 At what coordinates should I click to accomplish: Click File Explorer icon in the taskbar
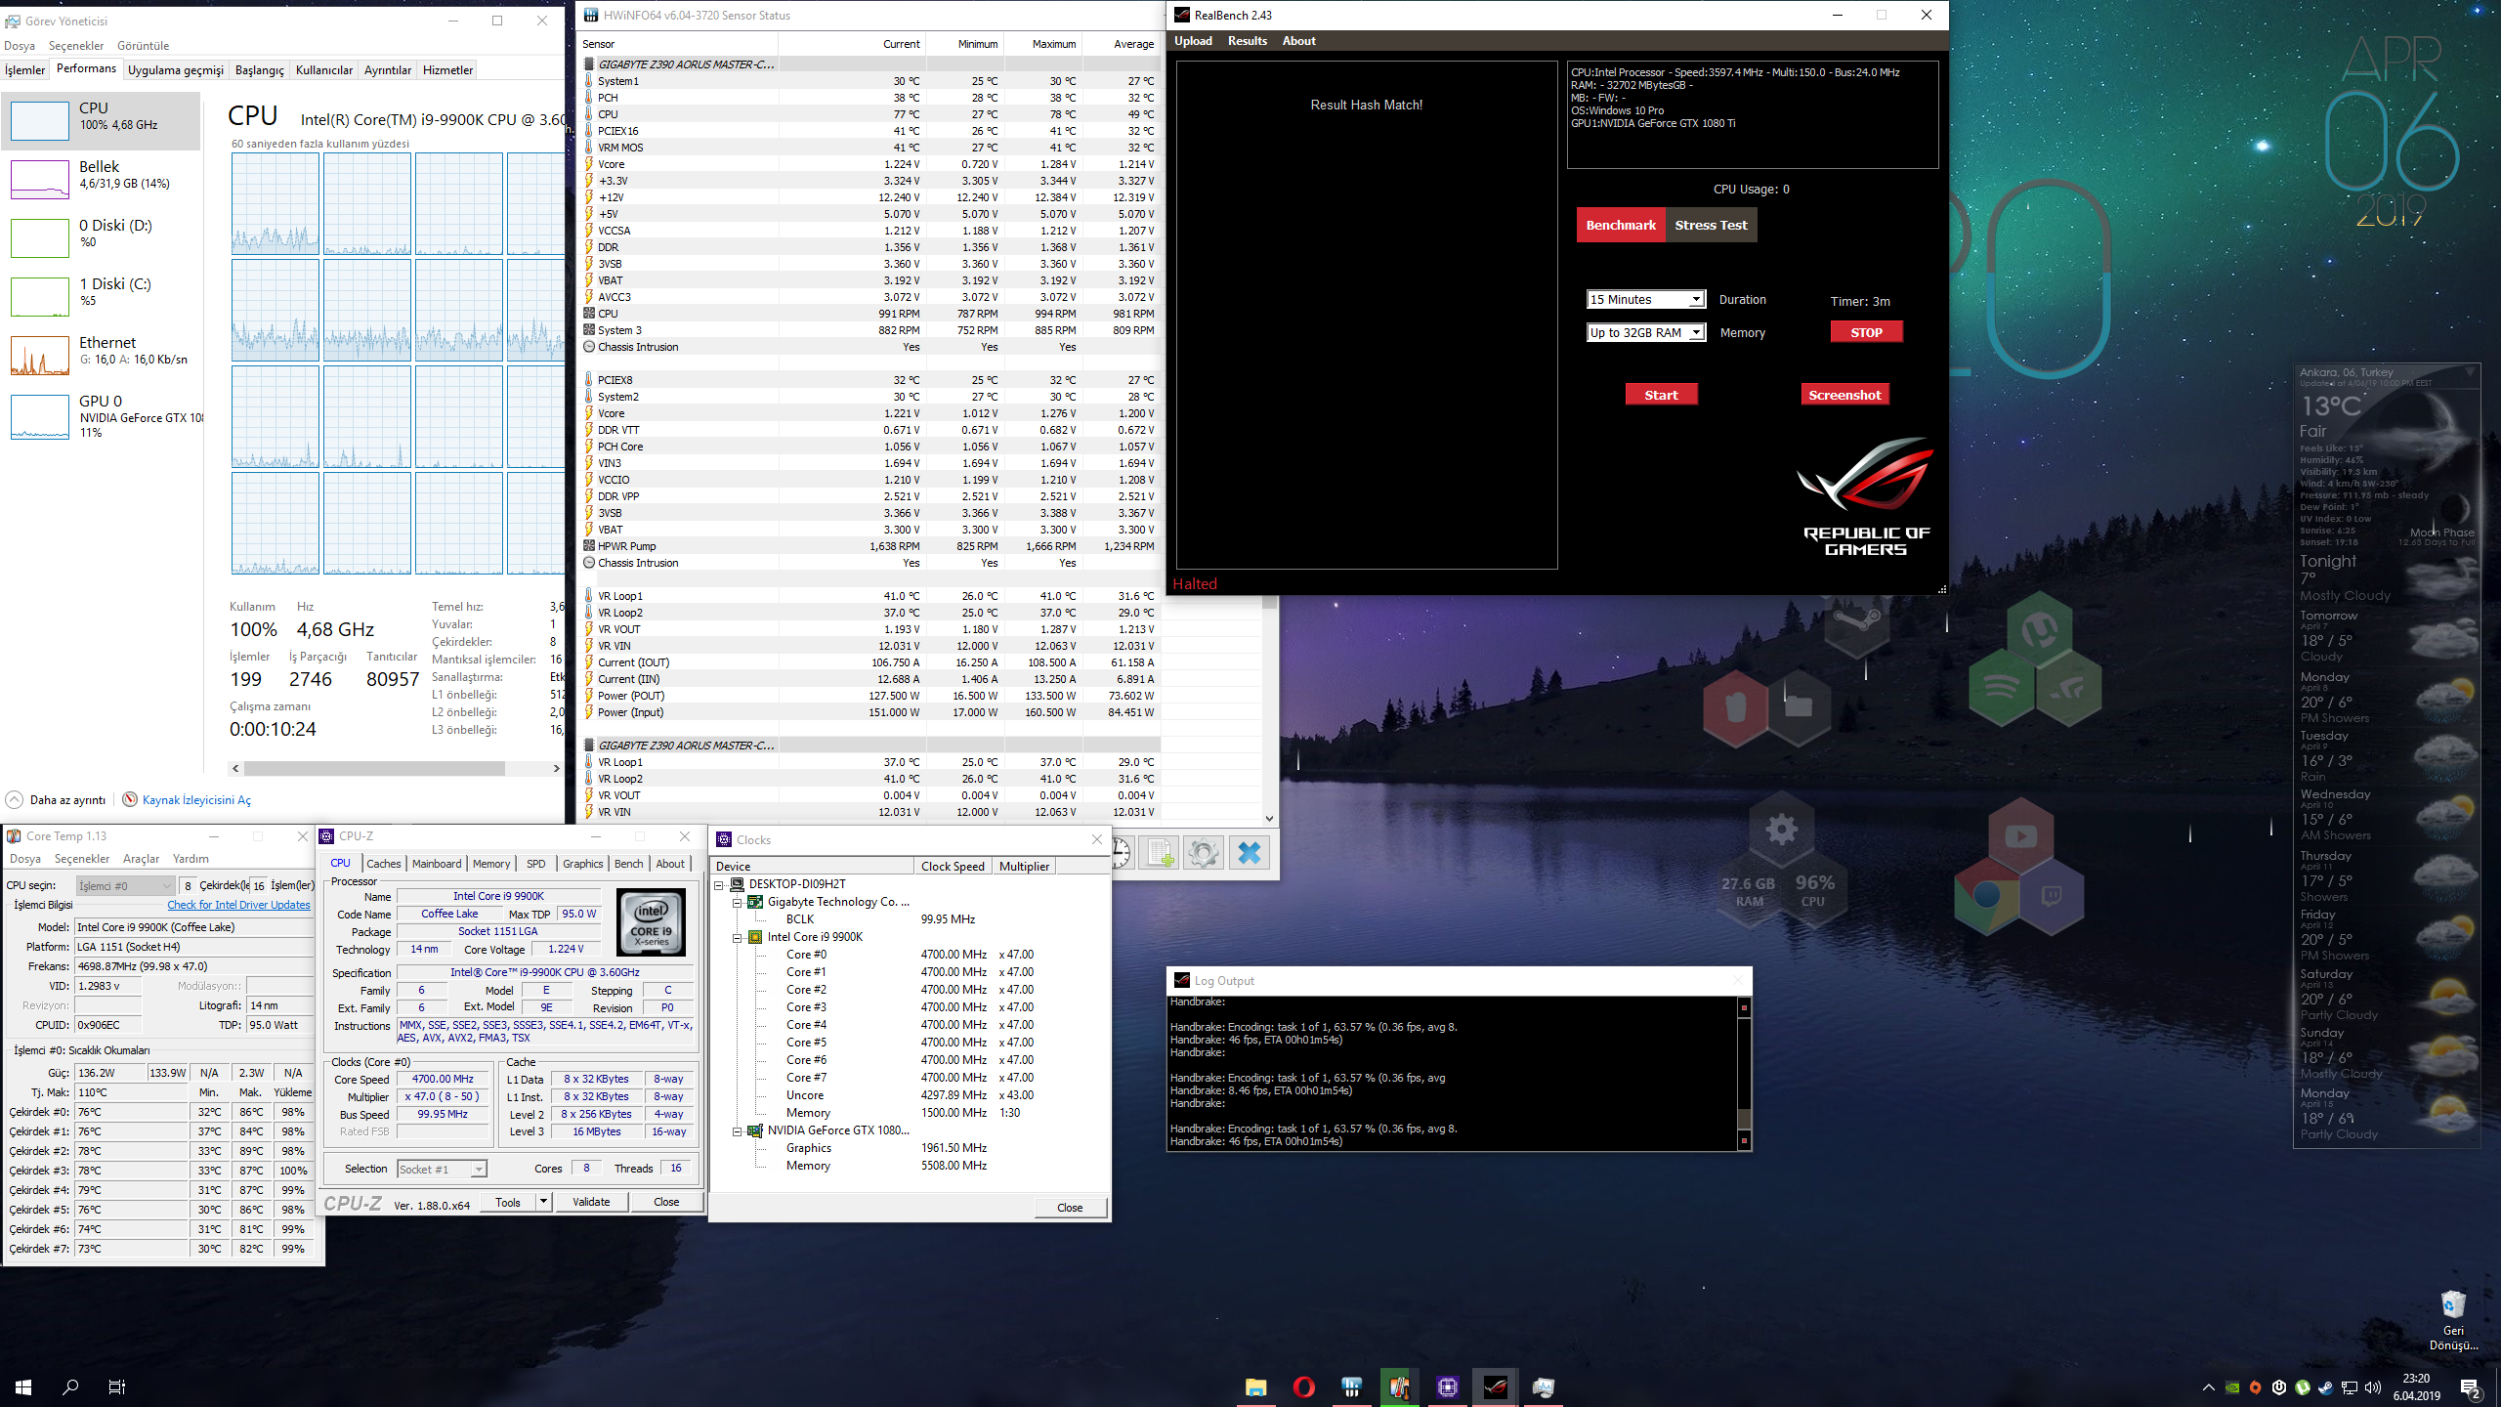pos(1255,1386)
